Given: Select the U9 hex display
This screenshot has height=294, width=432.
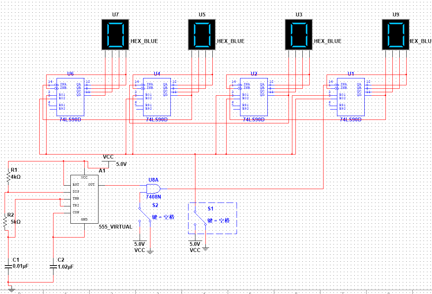Looking at the screenshot, I should pos(395,35).
